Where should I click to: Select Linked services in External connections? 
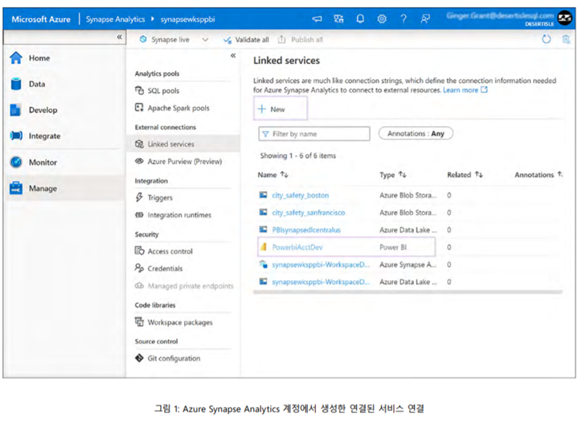click(183, 144)
